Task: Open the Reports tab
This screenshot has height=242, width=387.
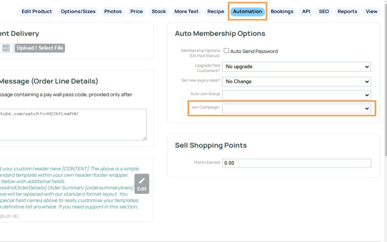Action: point(347,12)
